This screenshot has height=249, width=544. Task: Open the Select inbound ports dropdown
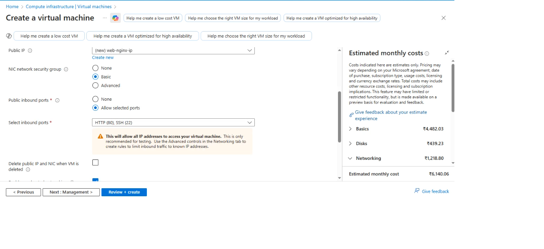(173, 122)
